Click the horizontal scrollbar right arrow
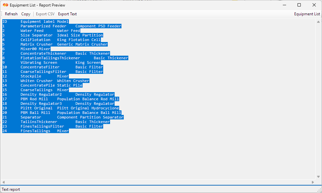 [313, 182]
